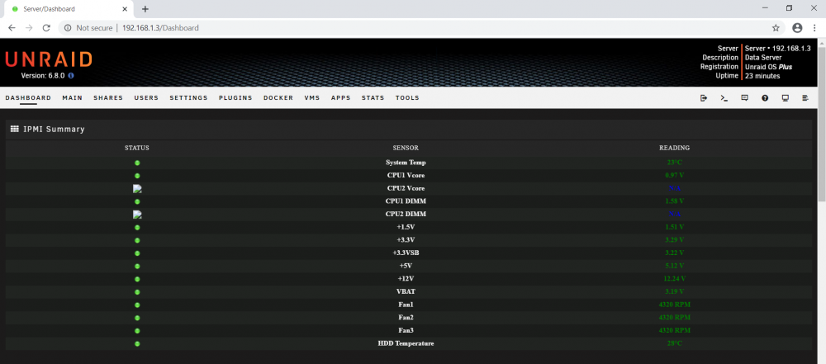This screenshot has width=826, height=364.
Task: Click the broken status image for CPU2 DIMM
Action: pyautogui.click(x=137, y=214)
